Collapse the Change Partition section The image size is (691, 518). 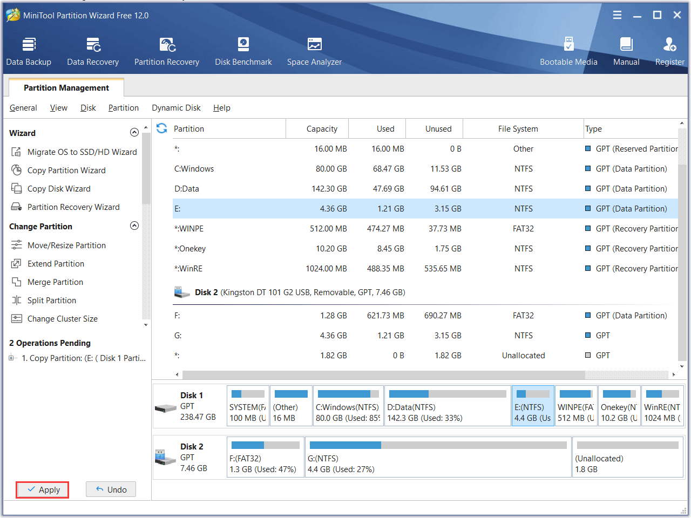click(x=134, y=226)
